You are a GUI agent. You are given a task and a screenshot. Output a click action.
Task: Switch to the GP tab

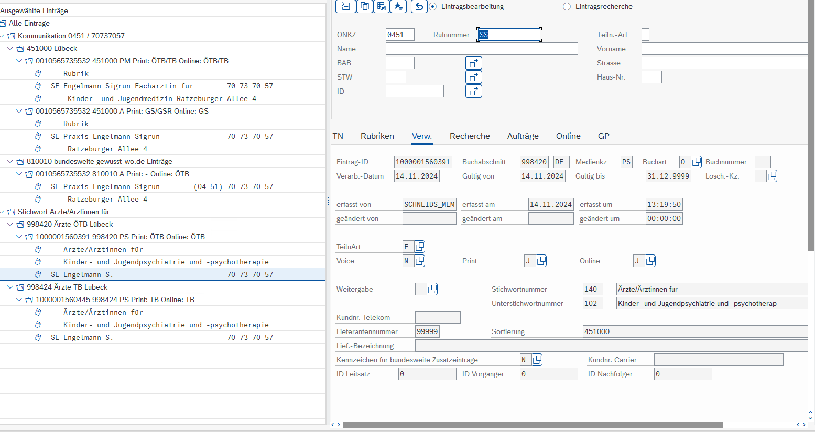click(x=604, y=136)
